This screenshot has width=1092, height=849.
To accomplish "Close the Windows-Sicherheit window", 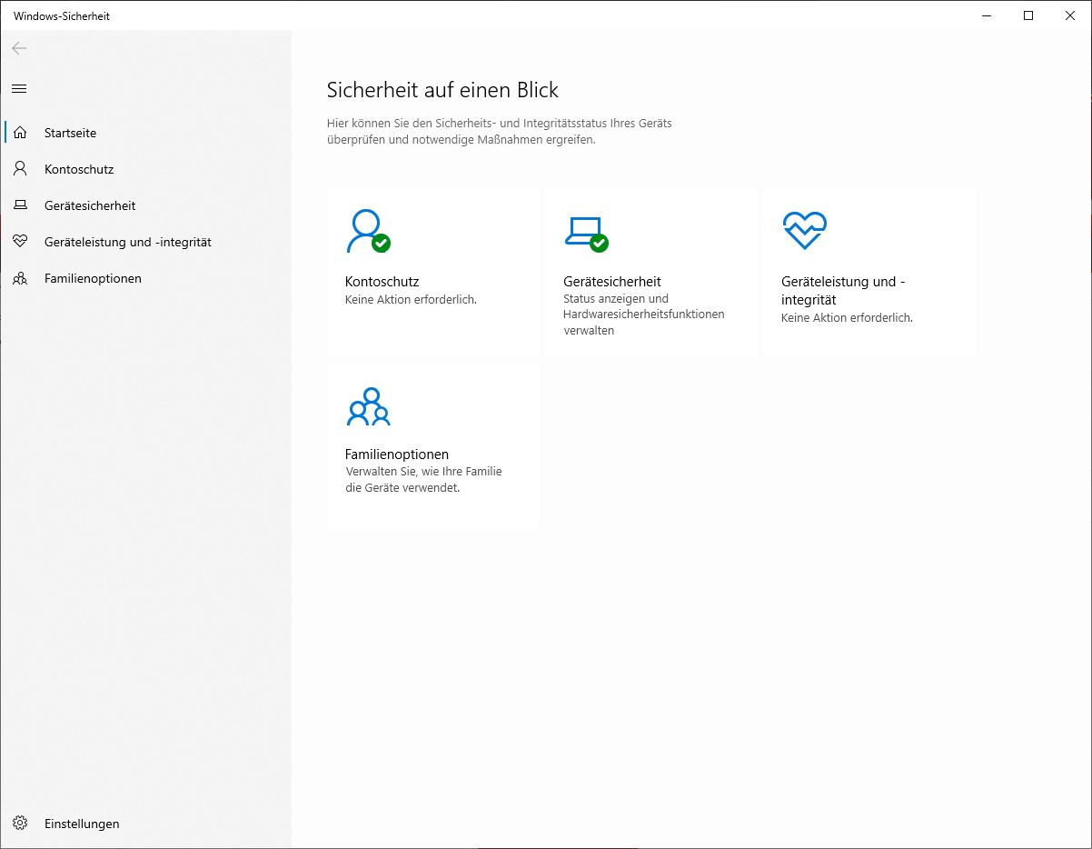I will coord(1070,15).
